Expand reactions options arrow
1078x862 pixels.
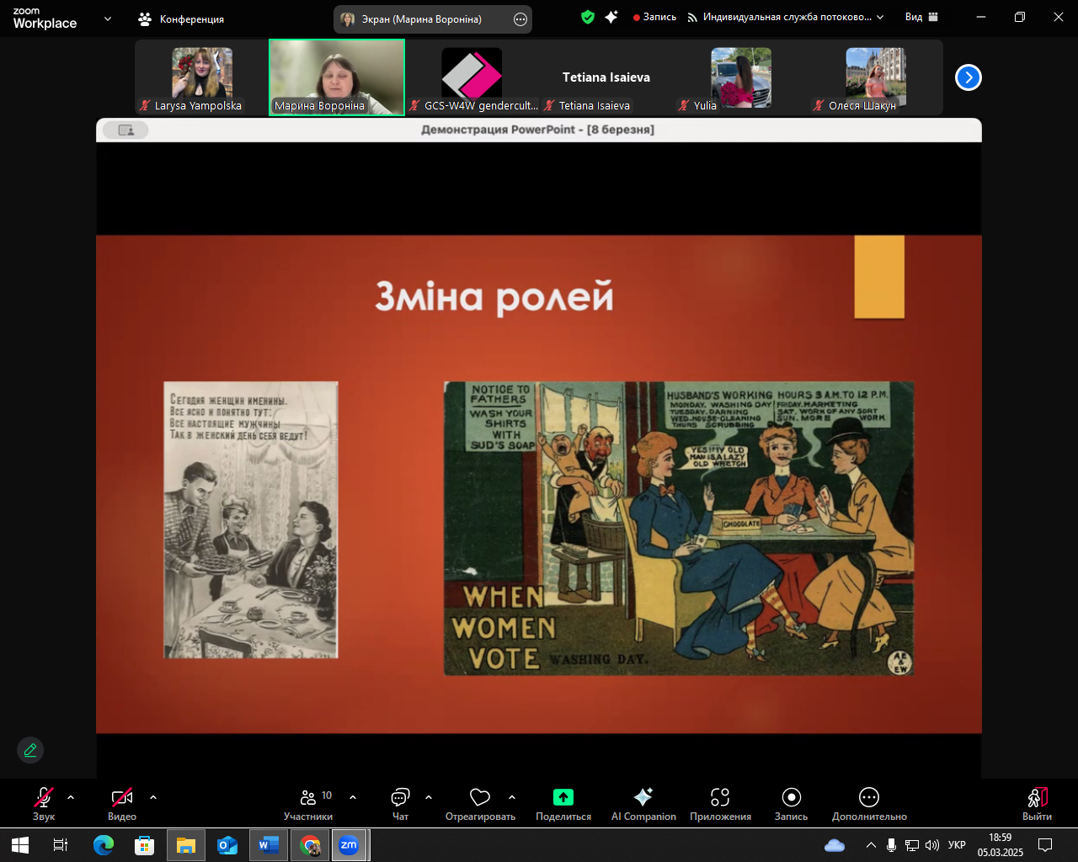tap(512, 797)
